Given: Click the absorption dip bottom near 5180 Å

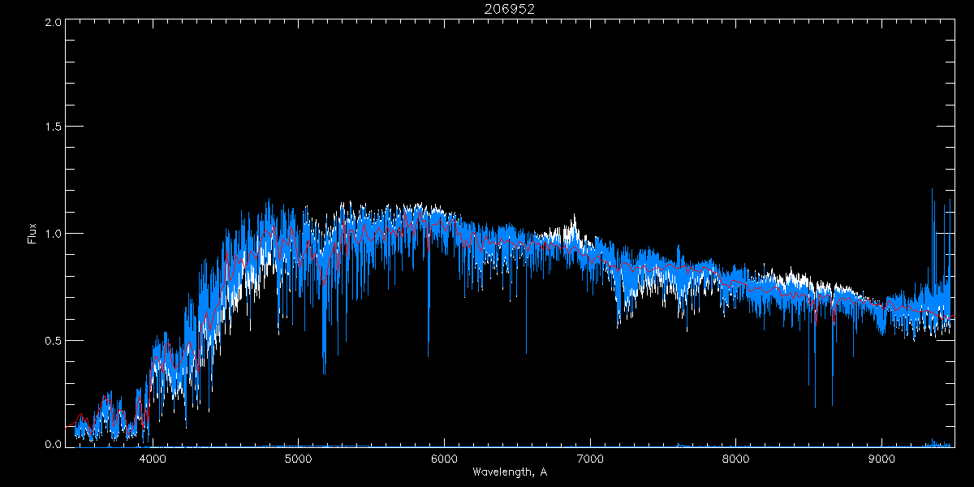Looking at the screenshot, I should 325,373.
